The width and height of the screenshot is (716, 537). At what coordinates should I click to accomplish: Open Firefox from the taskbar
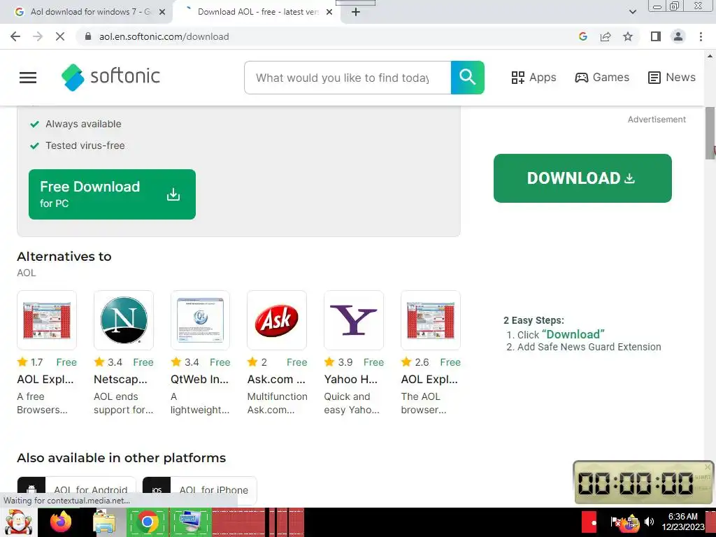click(61, 522)
